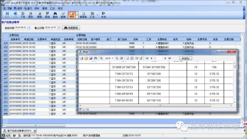Image resolution: width=247 pixels, height=139 pixels.
Task: Go to previous record (上条) in toolbar
Action: (15, 15)
